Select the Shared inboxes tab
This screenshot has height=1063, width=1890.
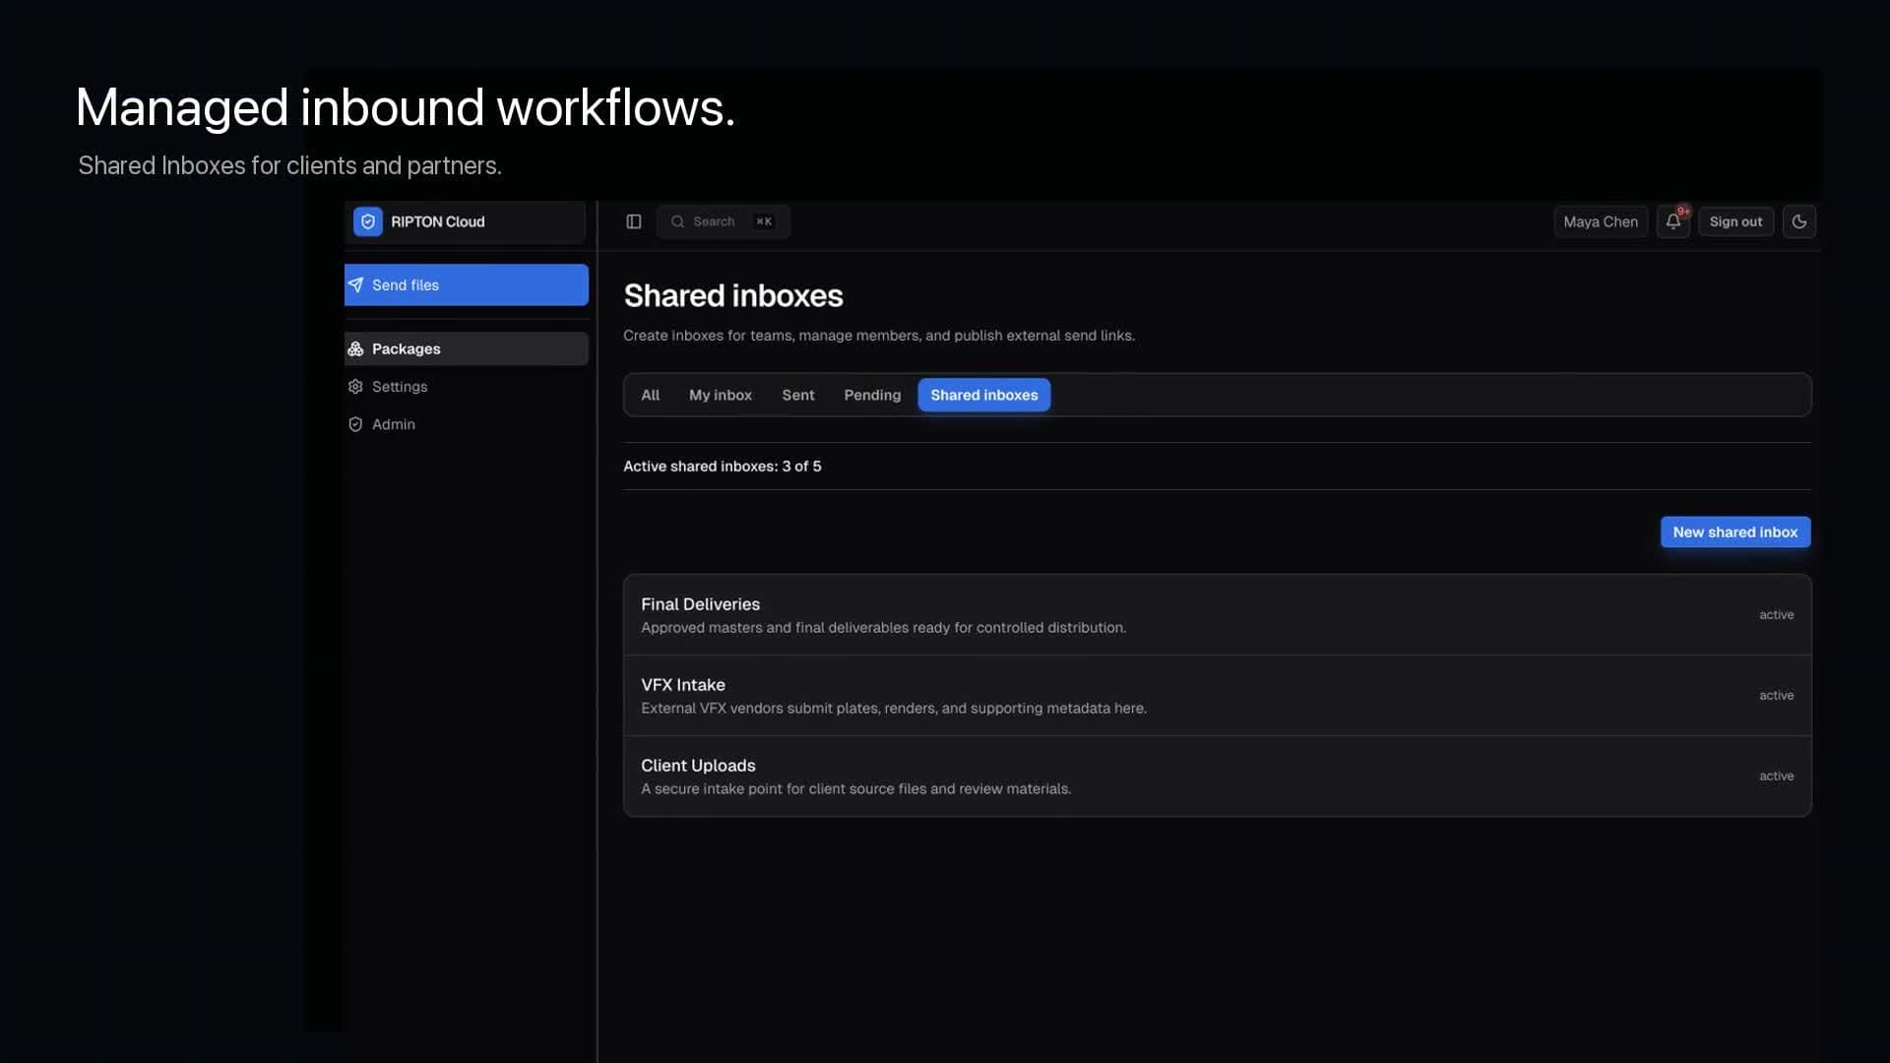[984, 395]
